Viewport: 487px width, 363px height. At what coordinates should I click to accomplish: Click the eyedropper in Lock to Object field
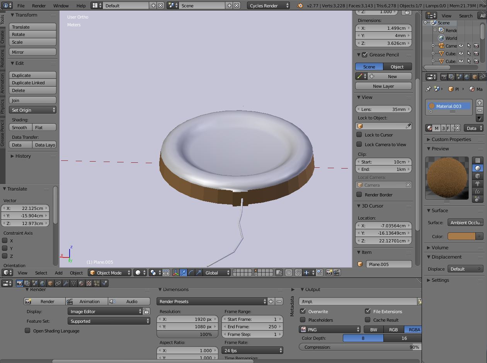(x=408, y=126)
